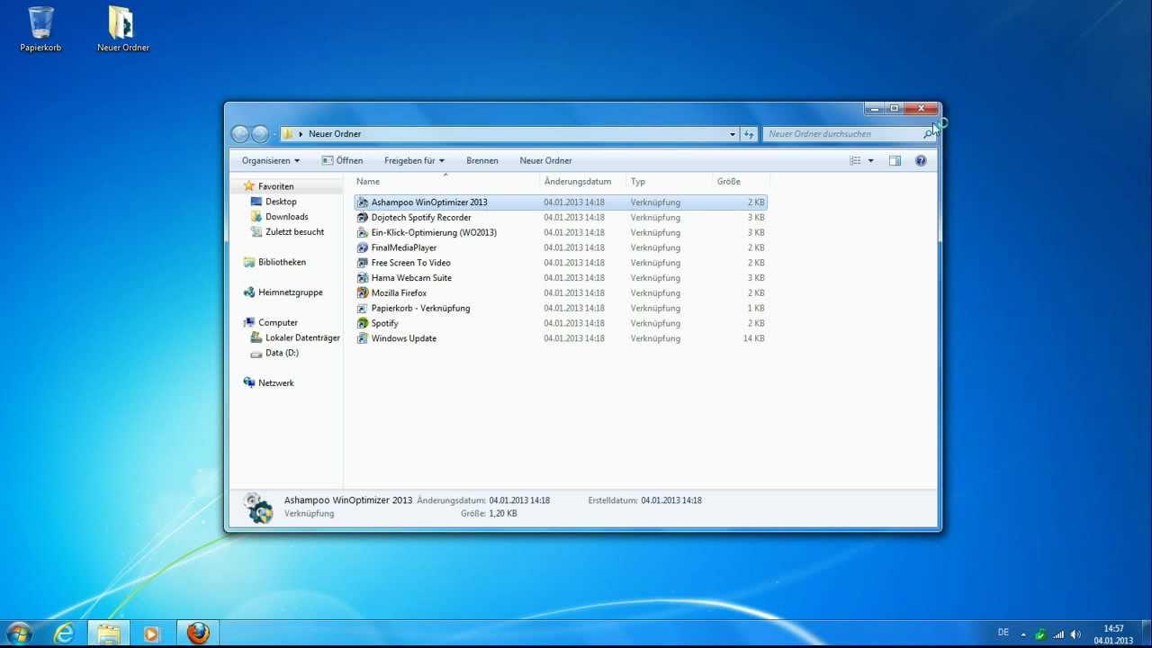The image size is (1152, 648).
Task: Click Größe: 1,20 KB in details pane
Action: 489,514
